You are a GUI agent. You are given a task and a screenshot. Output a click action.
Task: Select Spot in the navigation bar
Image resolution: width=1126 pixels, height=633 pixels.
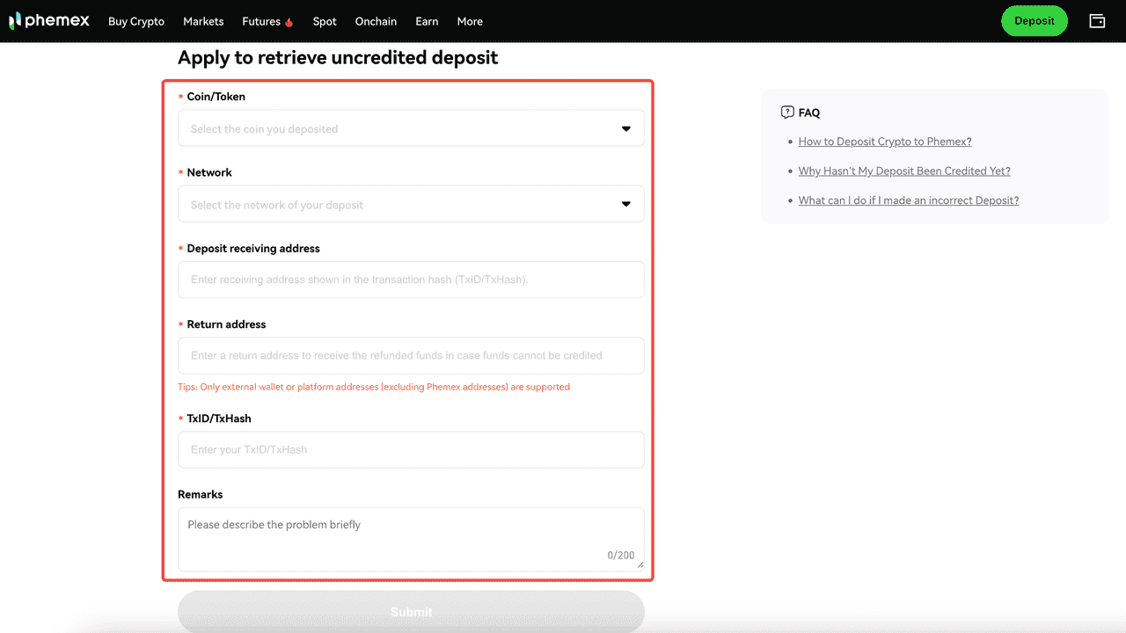pos(325,21)
